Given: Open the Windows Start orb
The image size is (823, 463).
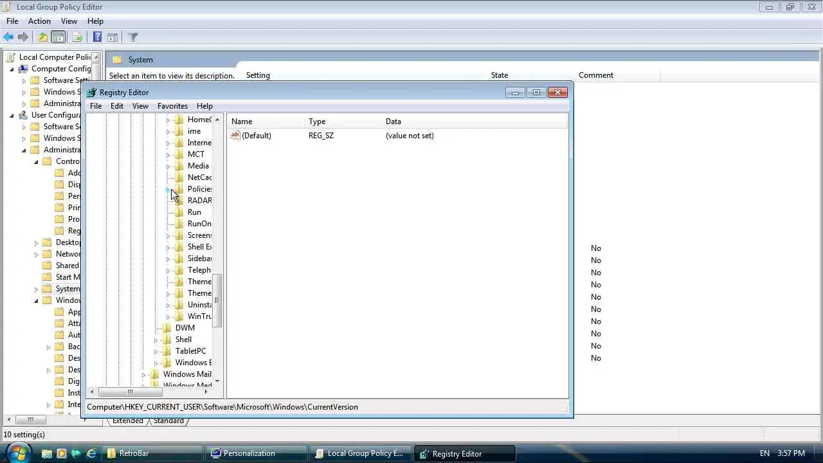Looking at the screenshot, I should tap(17, 452).
